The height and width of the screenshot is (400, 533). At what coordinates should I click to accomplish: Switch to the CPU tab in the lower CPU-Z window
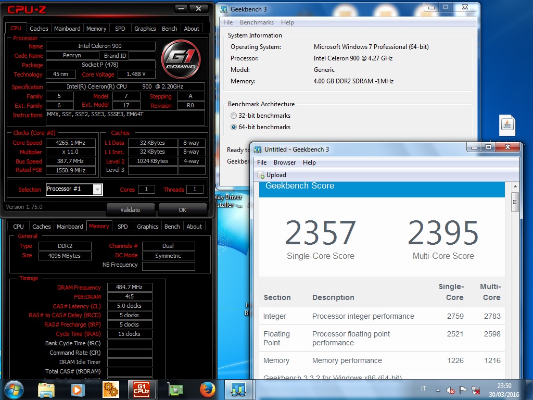point(18,227)
